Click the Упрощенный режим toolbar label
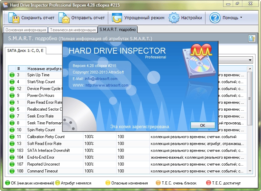 pos(144,18)
